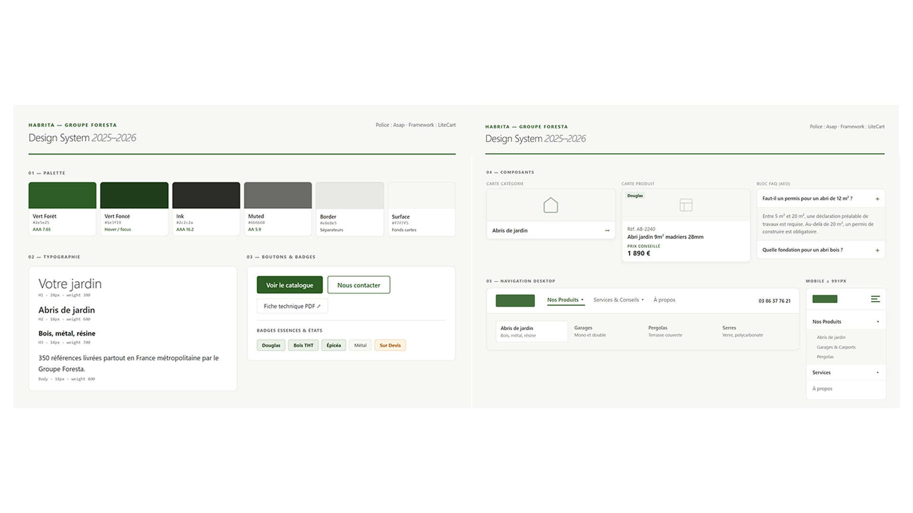Screen dimensions: 913x513
Task: Select Abris de jardin in mobile submenu
Action: 831,337
